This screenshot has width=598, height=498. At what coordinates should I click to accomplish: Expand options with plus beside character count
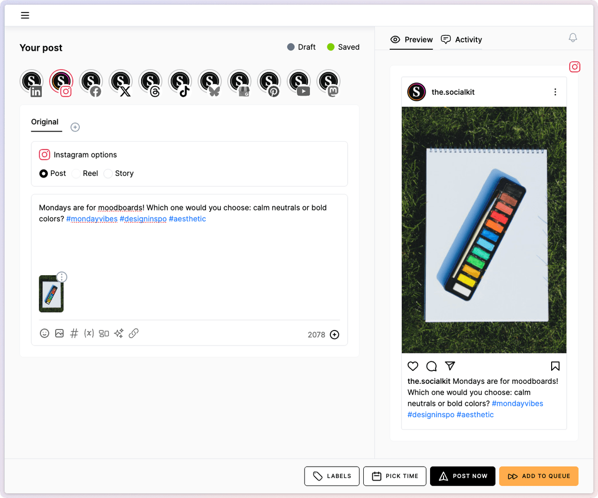pyautogui.click(x=334, y=334)
